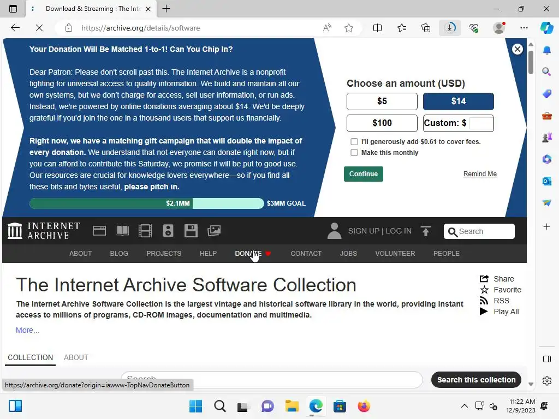559x419 pixels.
Task: Open the Texts book icon
Action: 122,231
